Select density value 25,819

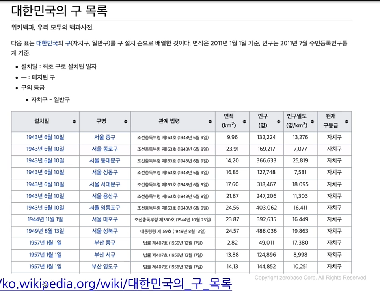click(x=300, y=160)
